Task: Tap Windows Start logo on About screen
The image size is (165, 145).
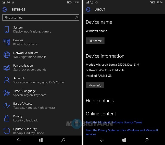Action: pos(124,140)
